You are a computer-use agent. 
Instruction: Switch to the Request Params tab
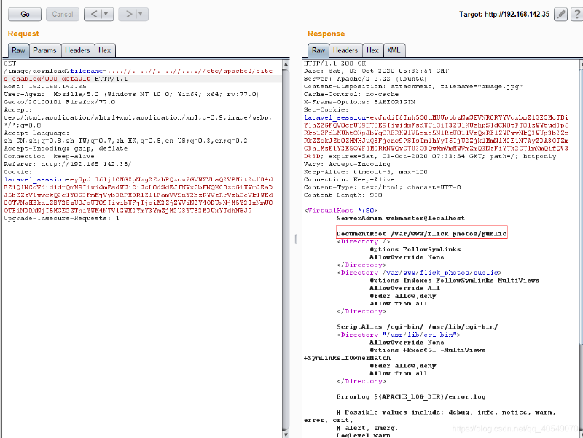point(44,50)
